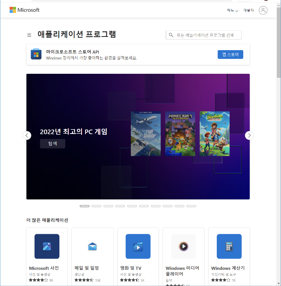Click the 마이크로소프트 스토어 API heading

(73, 52)
